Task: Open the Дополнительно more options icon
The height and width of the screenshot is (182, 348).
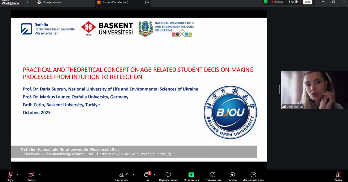Action: click(x=253, y=175)
